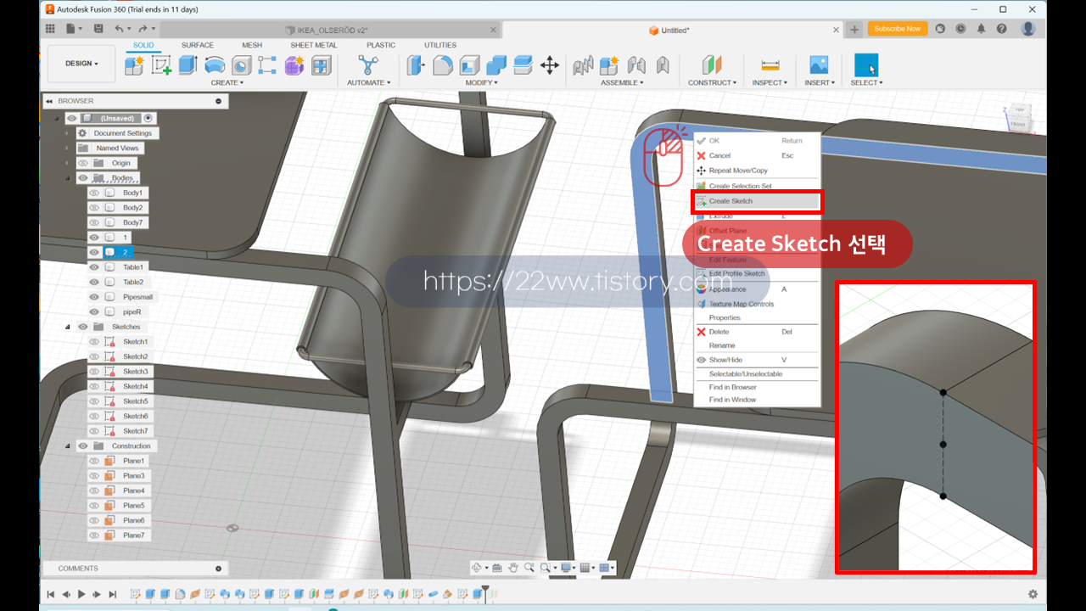Screen dimensions: 1086x611
Task: Toggle visibility of Table1
Action: tap(95, 266)
